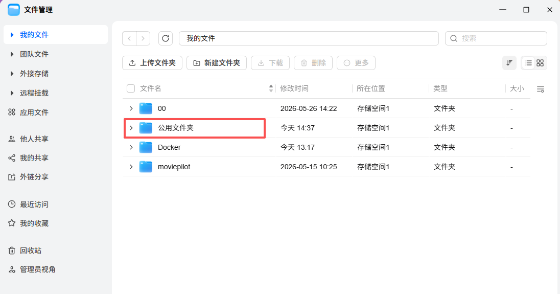
Task: Click the 新建文件夹 button
Action: click(x=217, y=63)
